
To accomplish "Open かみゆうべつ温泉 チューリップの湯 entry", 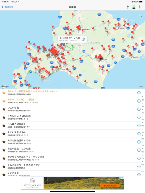I will [70, 158].
